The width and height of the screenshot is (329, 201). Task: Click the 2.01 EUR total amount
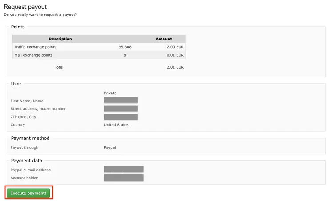175,67
